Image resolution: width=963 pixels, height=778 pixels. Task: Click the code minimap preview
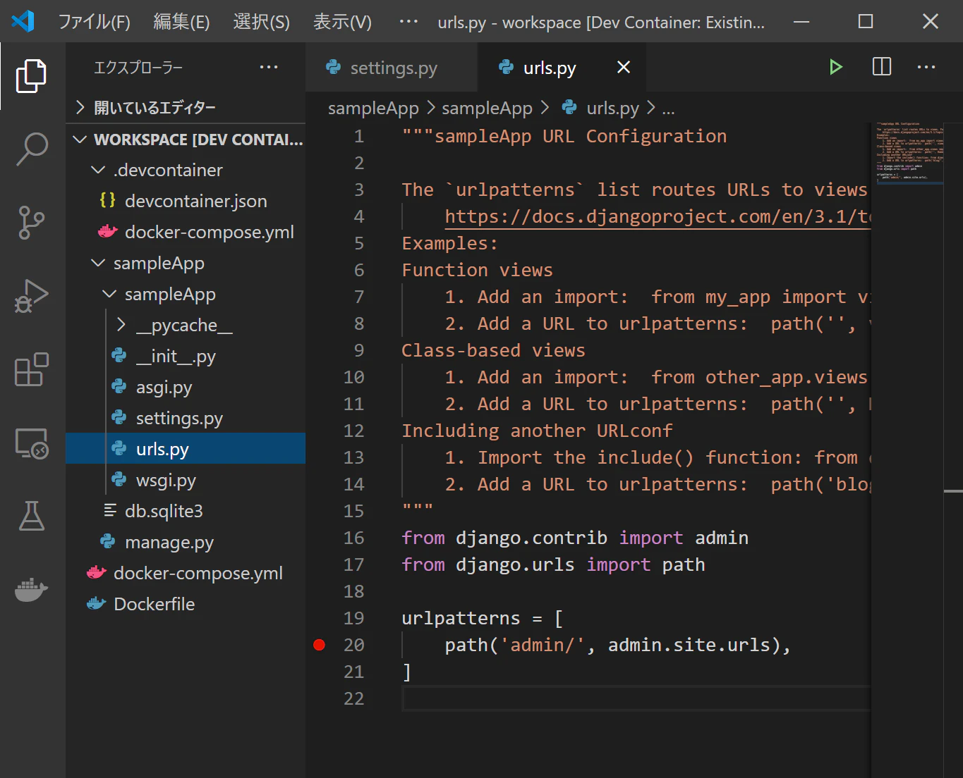coord(909,152)
